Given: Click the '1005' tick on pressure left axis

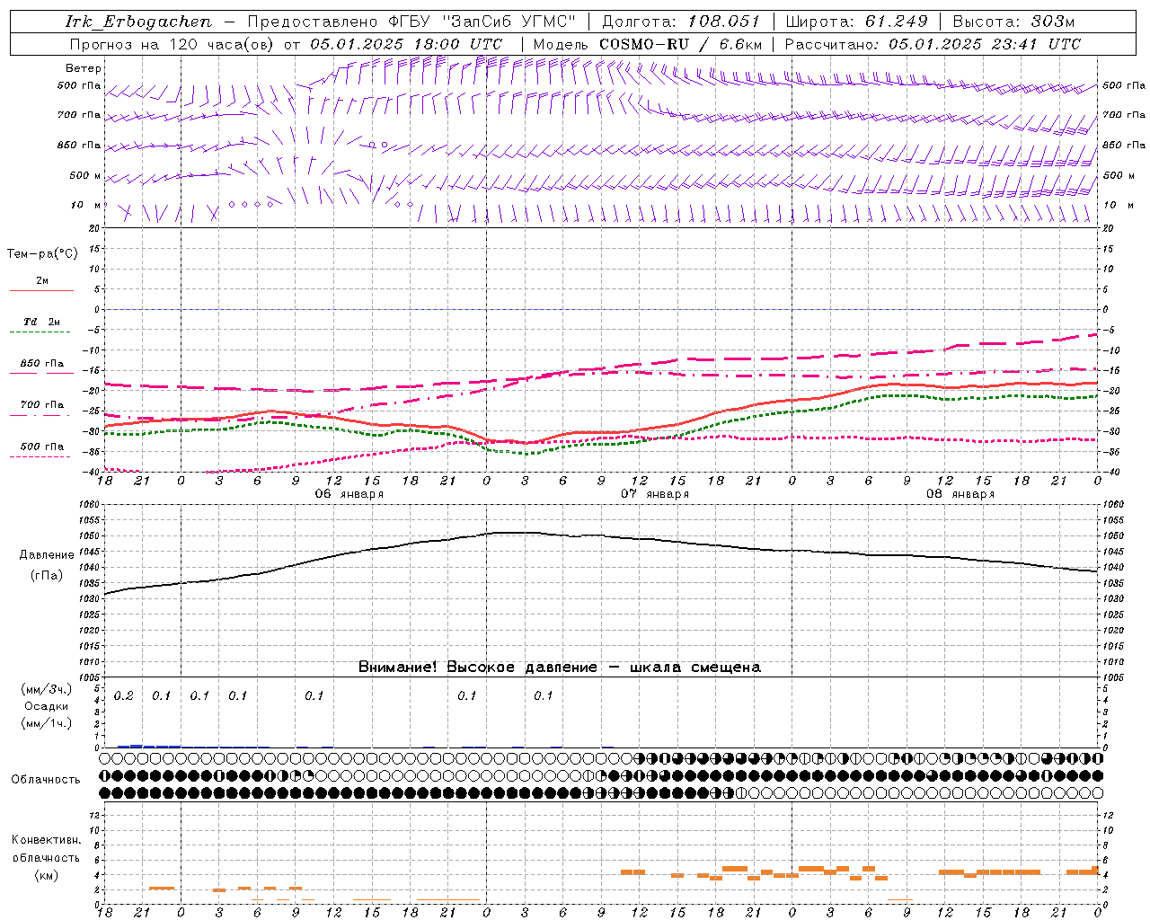Looking at the screenshot, I should [x=91, y=677].
